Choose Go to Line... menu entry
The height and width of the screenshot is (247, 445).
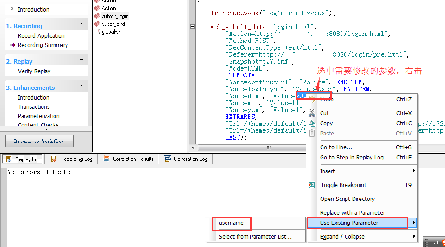pyautogui.click(x=362, y=147)
